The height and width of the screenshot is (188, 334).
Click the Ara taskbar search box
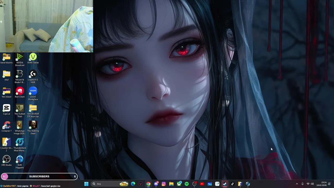[x=110, y=184]
